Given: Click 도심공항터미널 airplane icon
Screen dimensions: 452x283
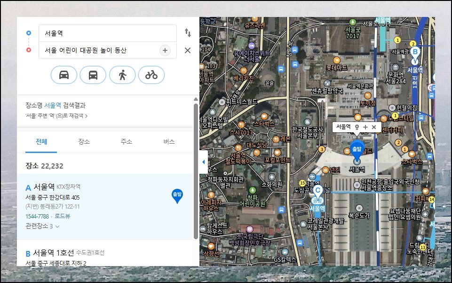Looking at the screenshot, I should (x=312, y=177).
